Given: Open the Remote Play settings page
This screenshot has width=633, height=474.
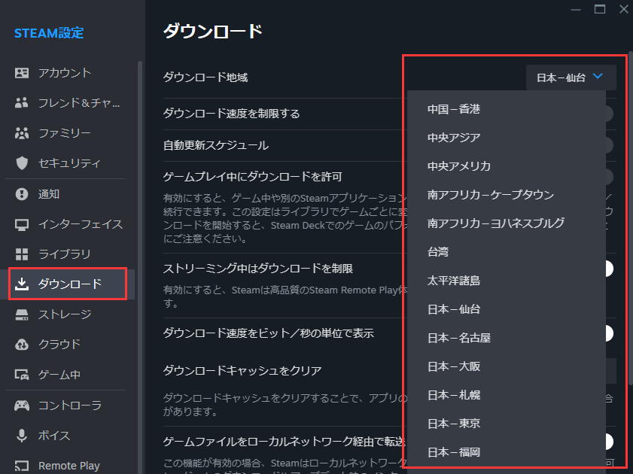Looking at the screenshot, I should 68,466.
